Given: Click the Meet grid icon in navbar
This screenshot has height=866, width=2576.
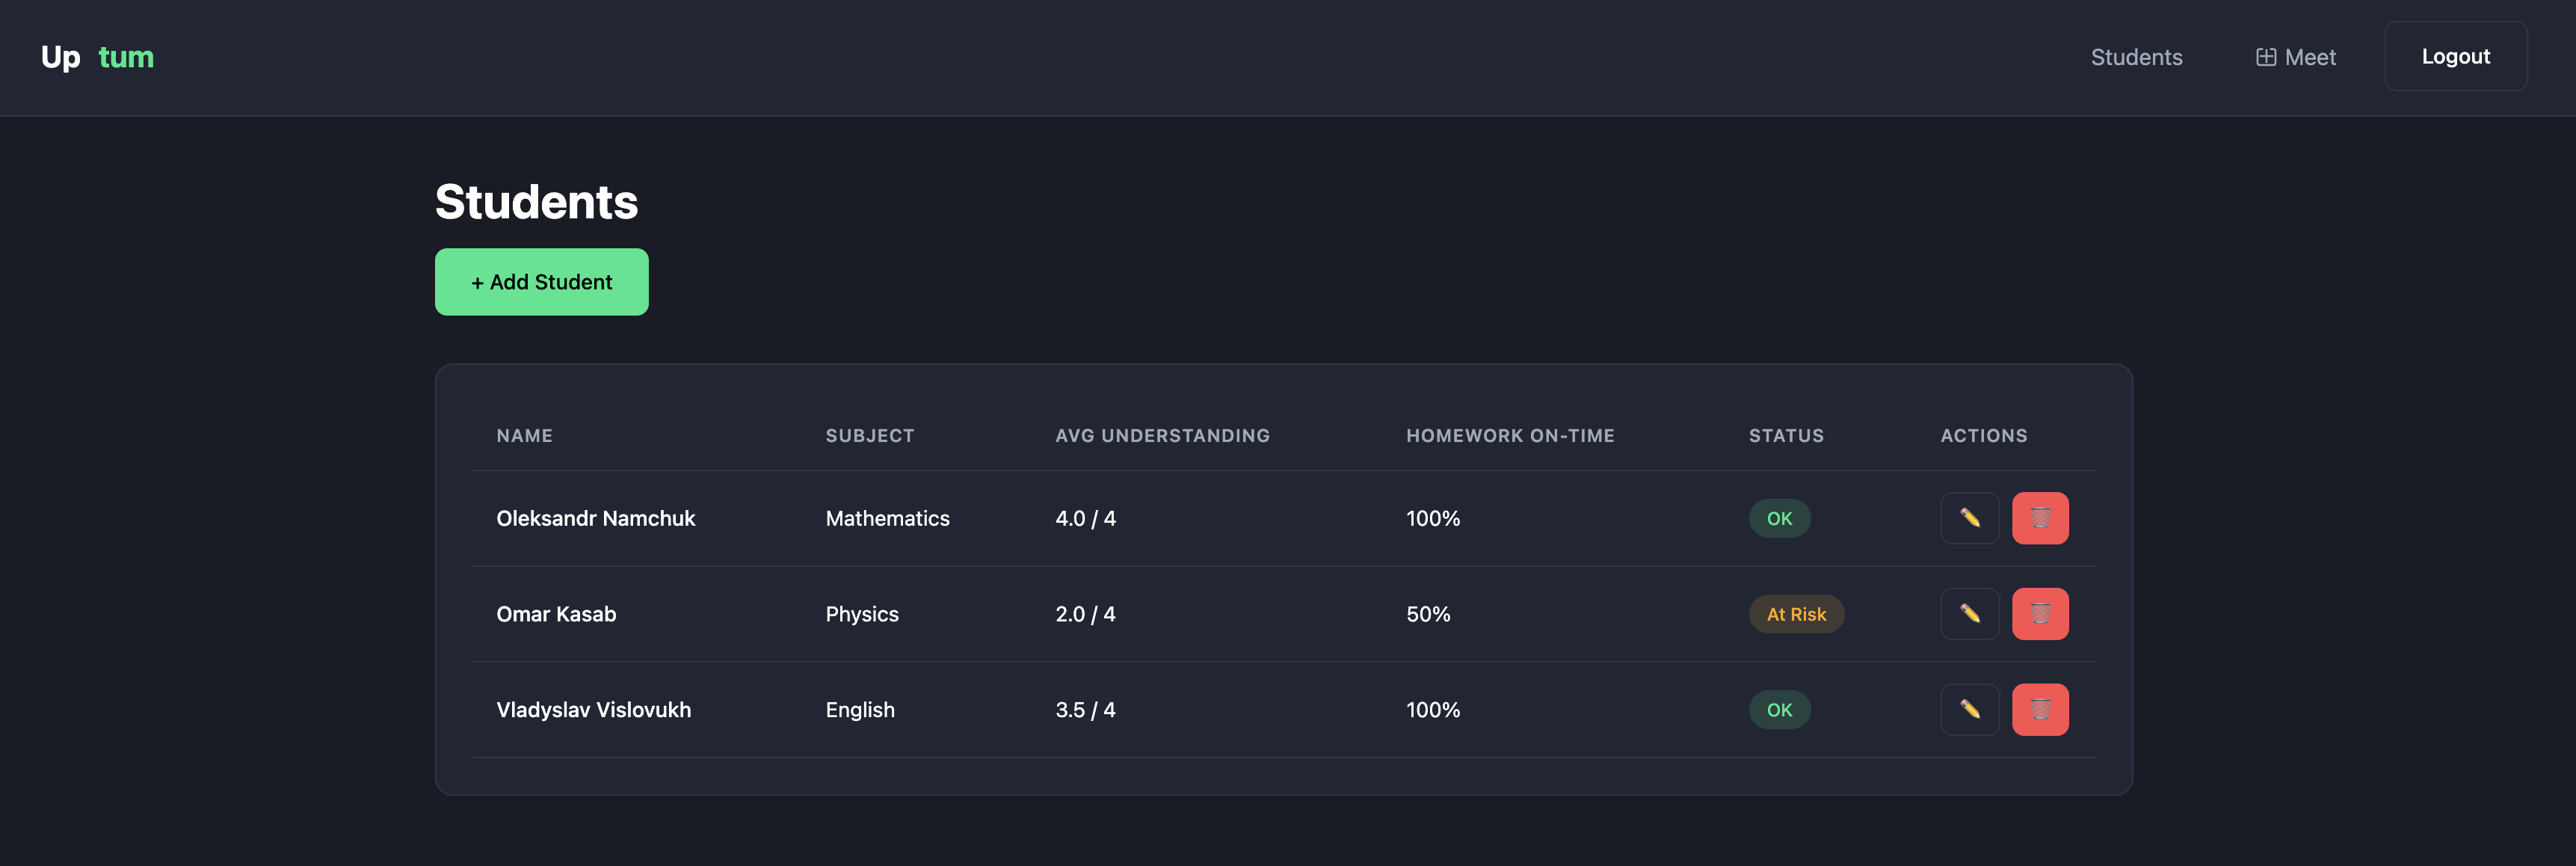Looking at the screenshot, I should tap(2265, 57).
